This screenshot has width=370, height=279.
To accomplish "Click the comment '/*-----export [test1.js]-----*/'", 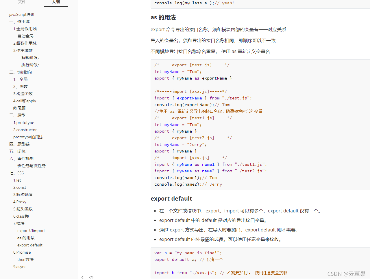I will pyautogui.click(x=193, y=118).
